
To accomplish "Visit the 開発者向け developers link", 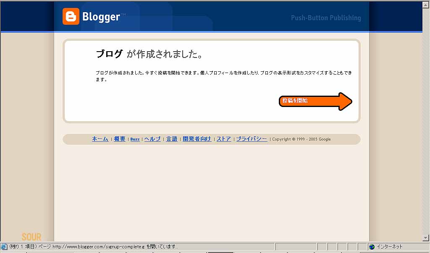I will 197,139.
